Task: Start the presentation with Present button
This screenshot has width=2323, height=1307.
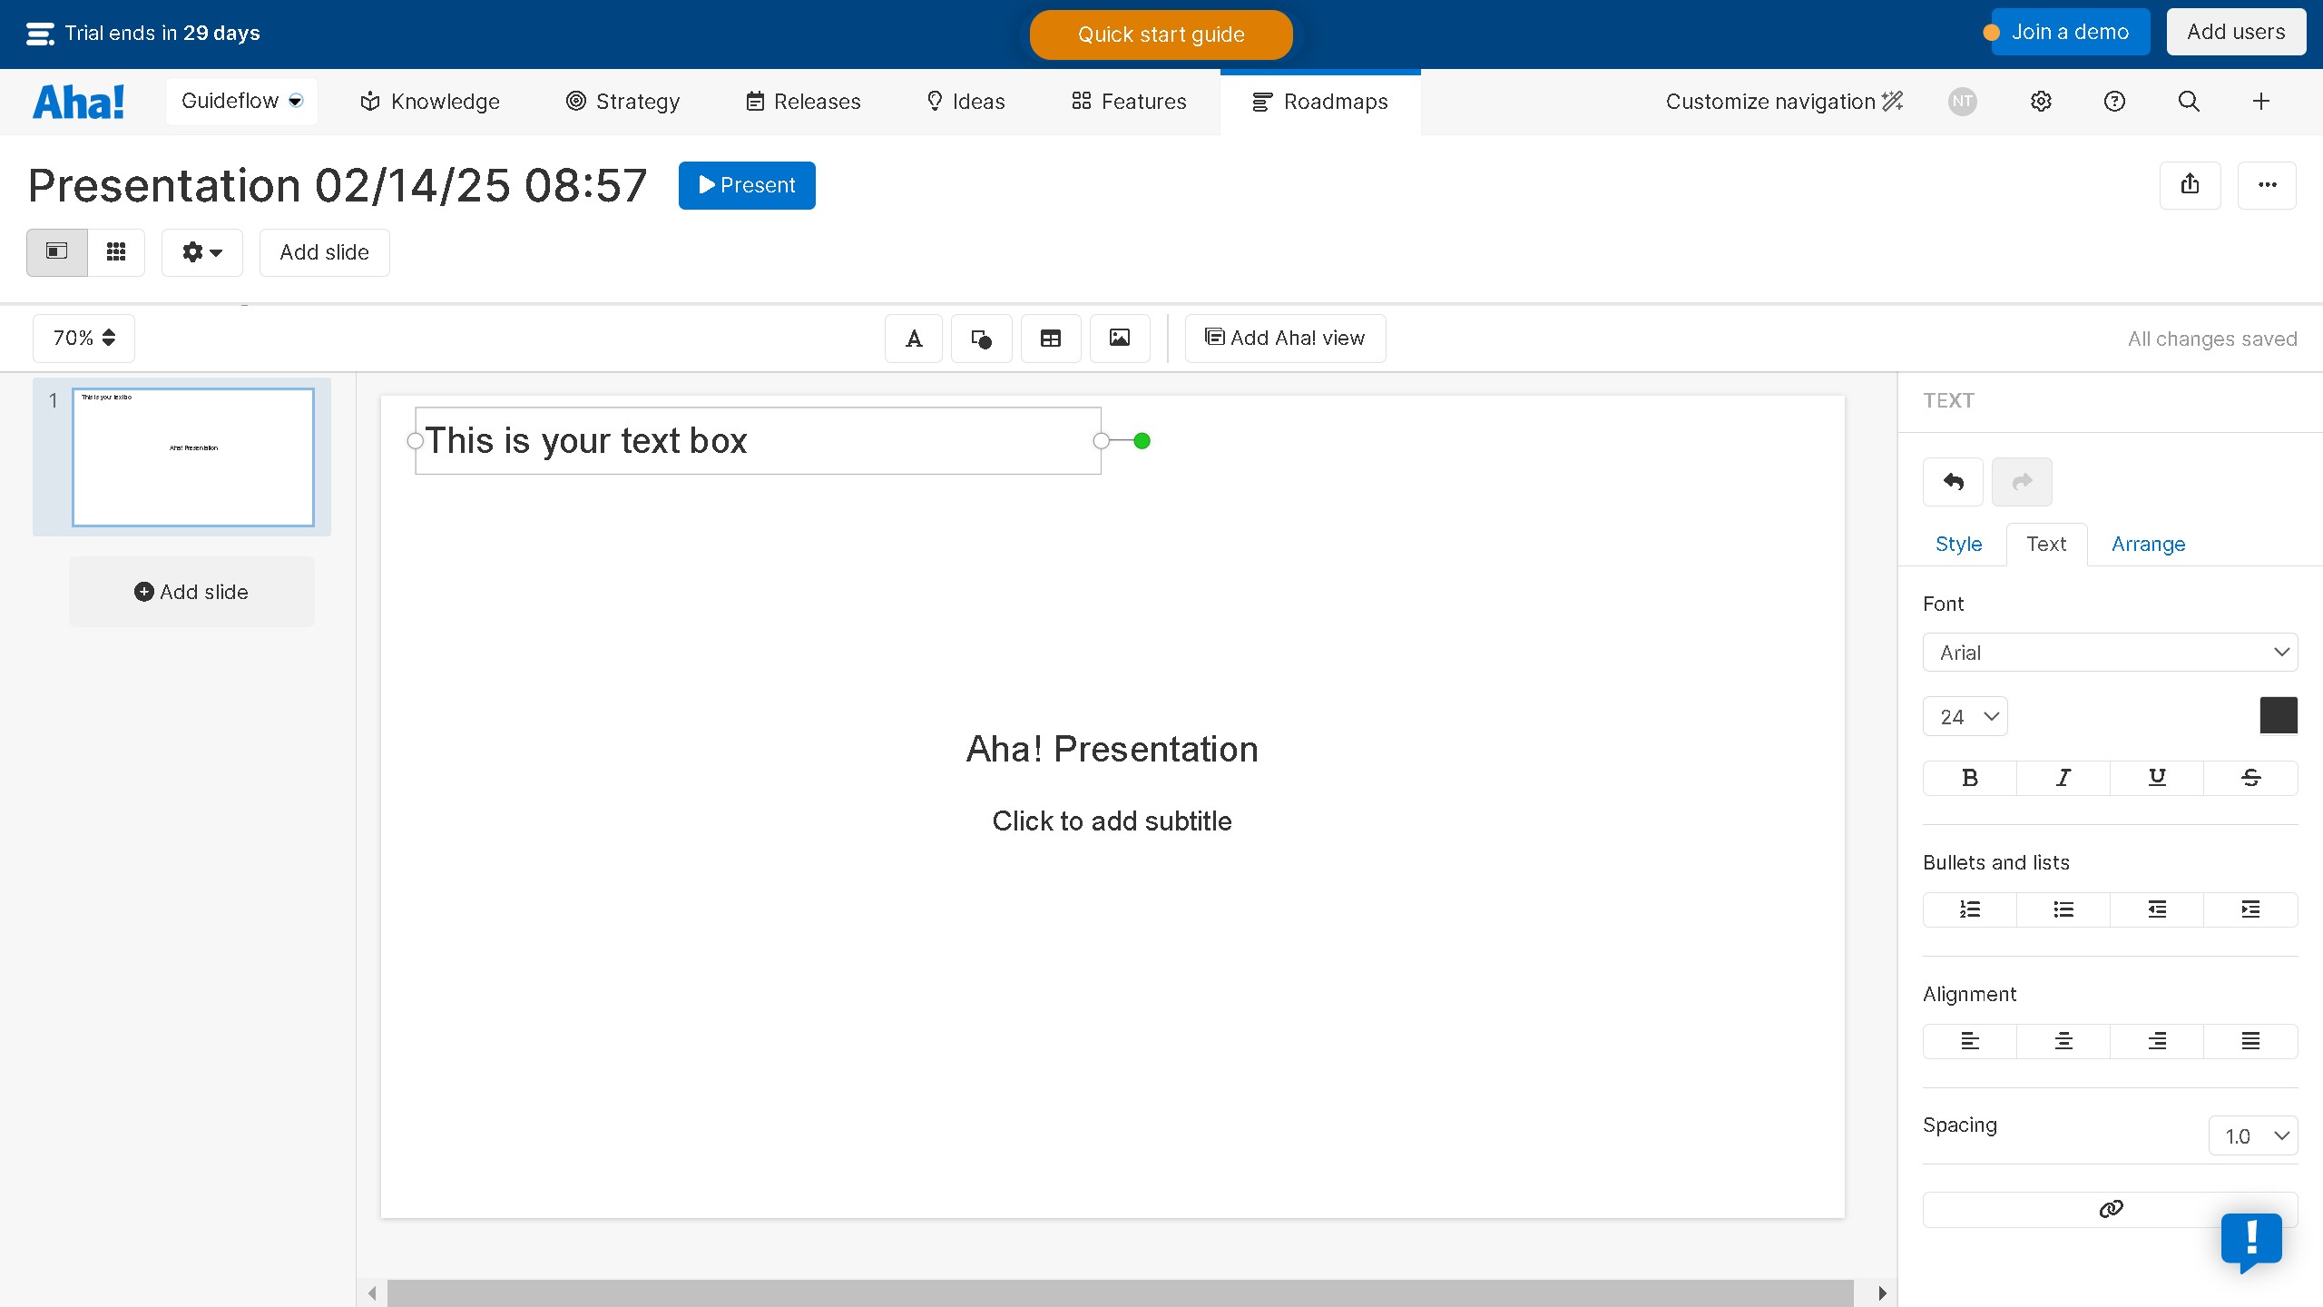Action: [x=747, y=185]
